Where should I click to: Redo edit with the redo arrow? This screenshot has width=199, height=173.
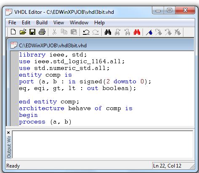pyautogui.click(x=96, y=32)
